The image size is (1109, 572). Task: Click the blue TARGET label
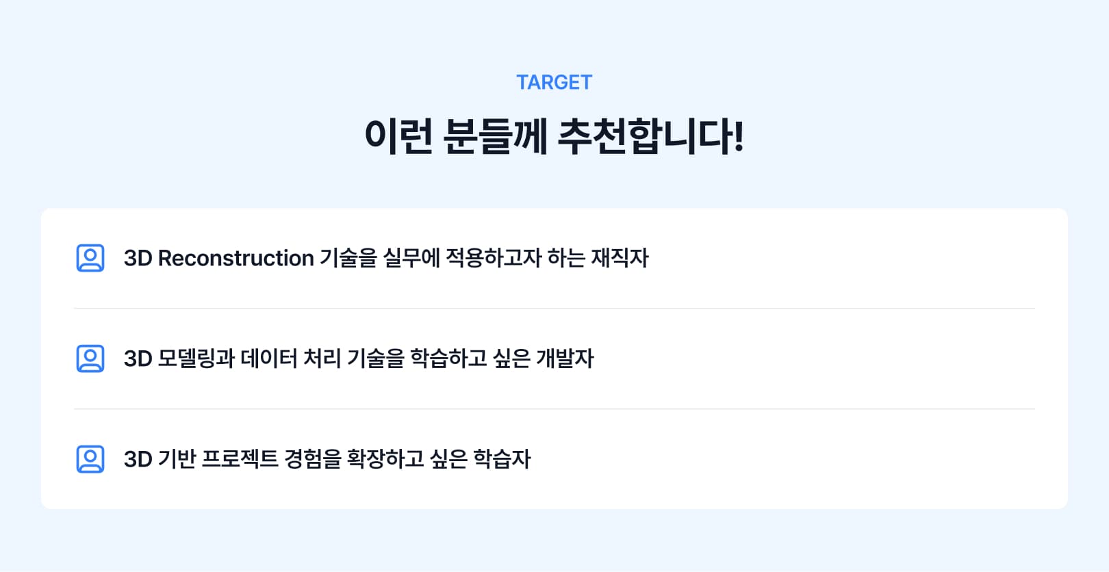pyautogui.click(x=554, y=82)
